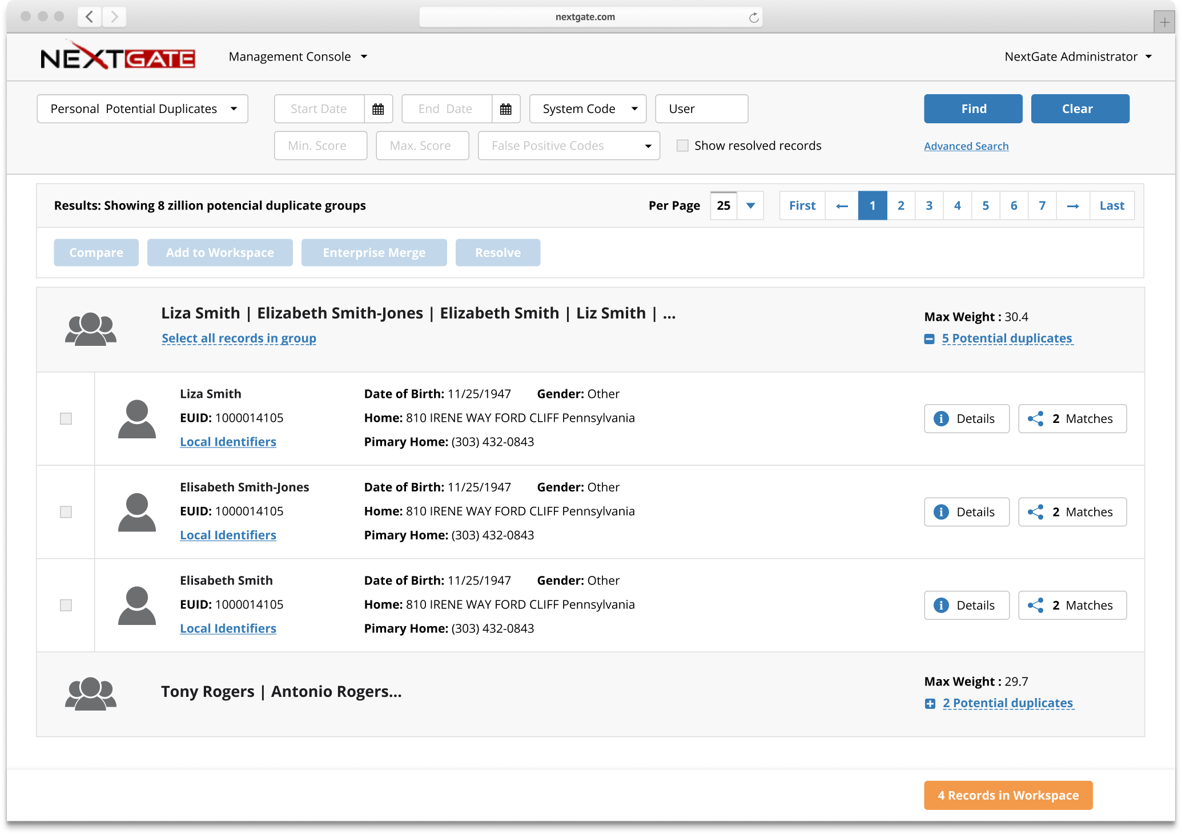Image resolution: width=1182 pixels, height=835 pixels.
Task: Open the Management Console menu
Action: [x=298, y=57]
